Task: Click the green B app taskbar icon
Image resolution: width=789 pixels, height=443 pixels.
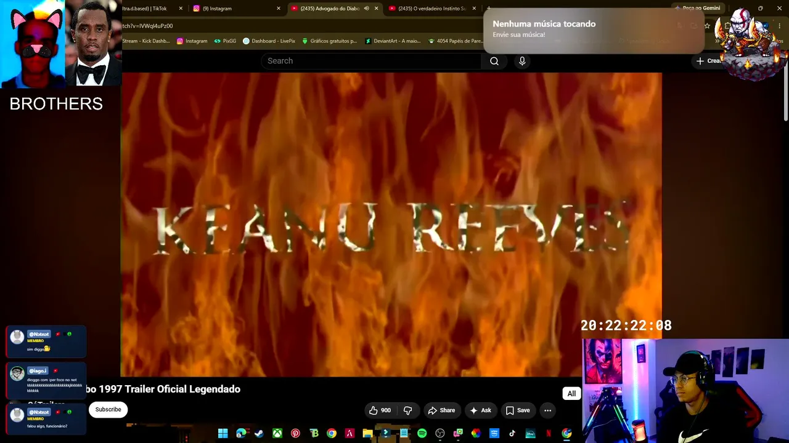Action: [314, 434]
